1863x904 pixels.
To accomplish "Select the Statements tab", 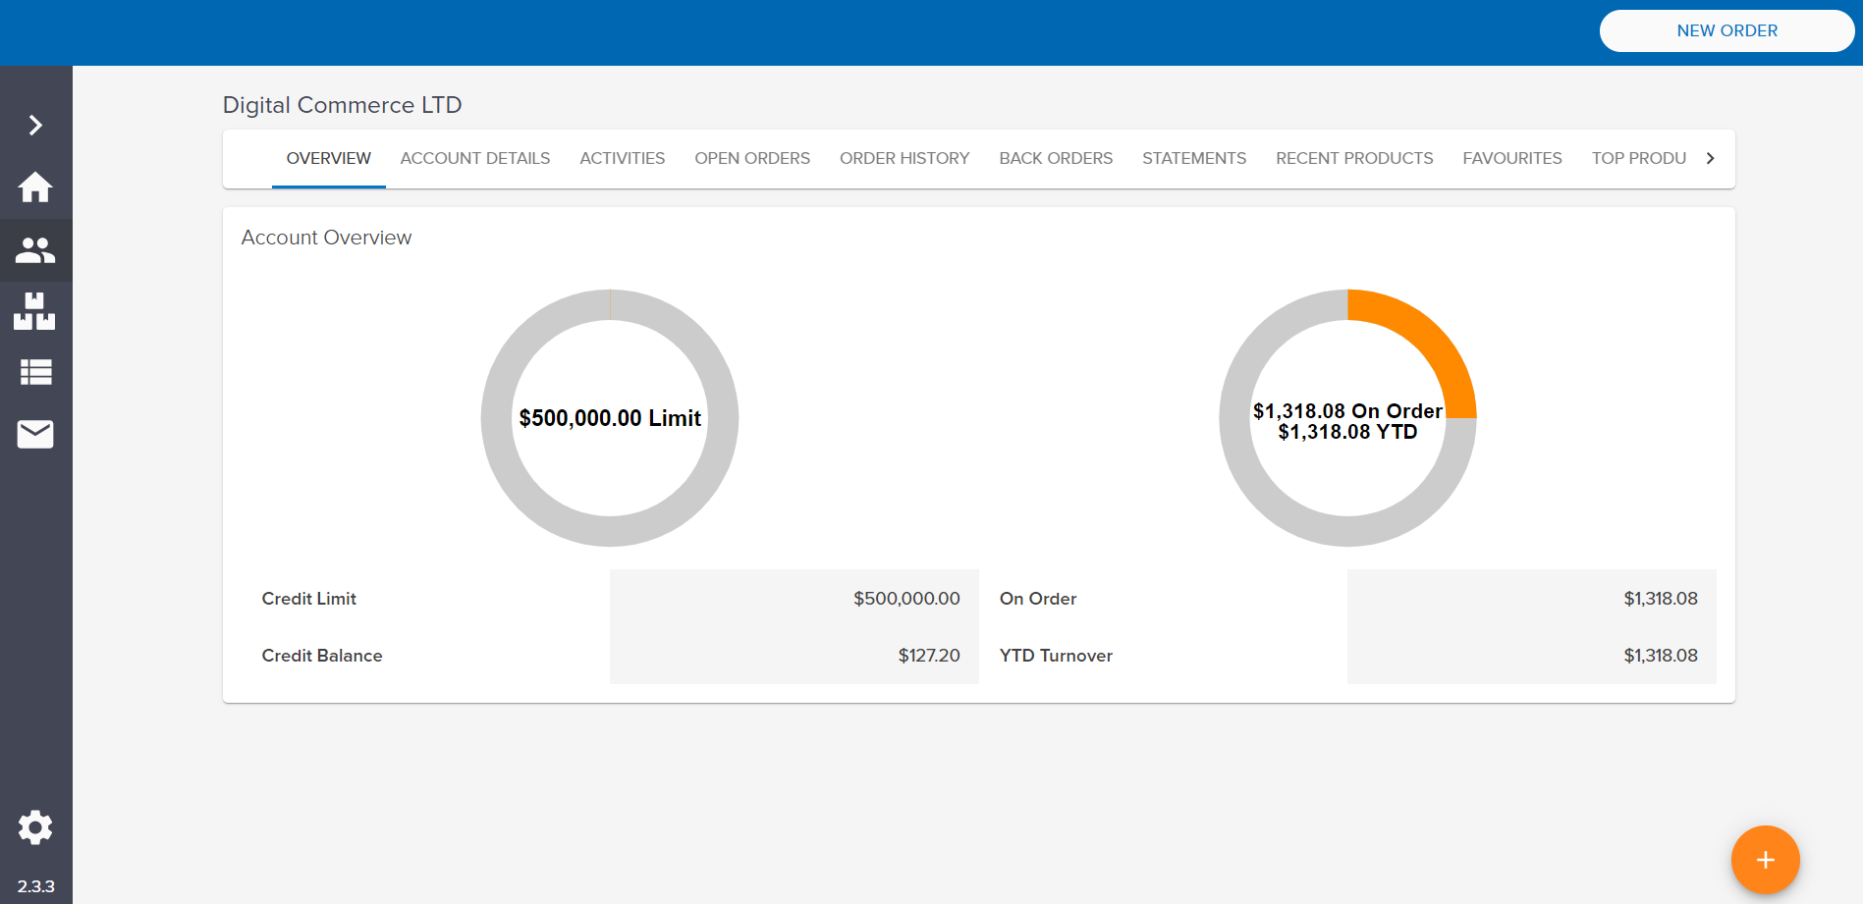I will click(x=1193, y=158).
